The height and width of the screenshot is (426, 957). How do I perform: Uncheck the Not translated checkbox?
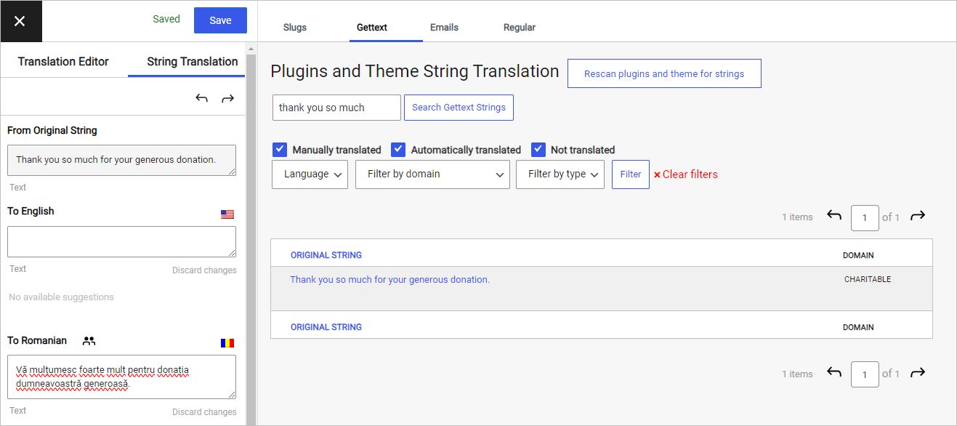(538, 149)
